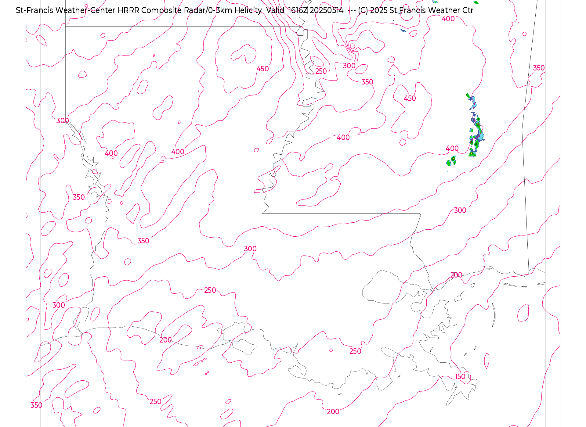This screenshot has width=586, height=427.
Task: Click the "400" label beside the radar echoes
Action: [x=452, y=149]
